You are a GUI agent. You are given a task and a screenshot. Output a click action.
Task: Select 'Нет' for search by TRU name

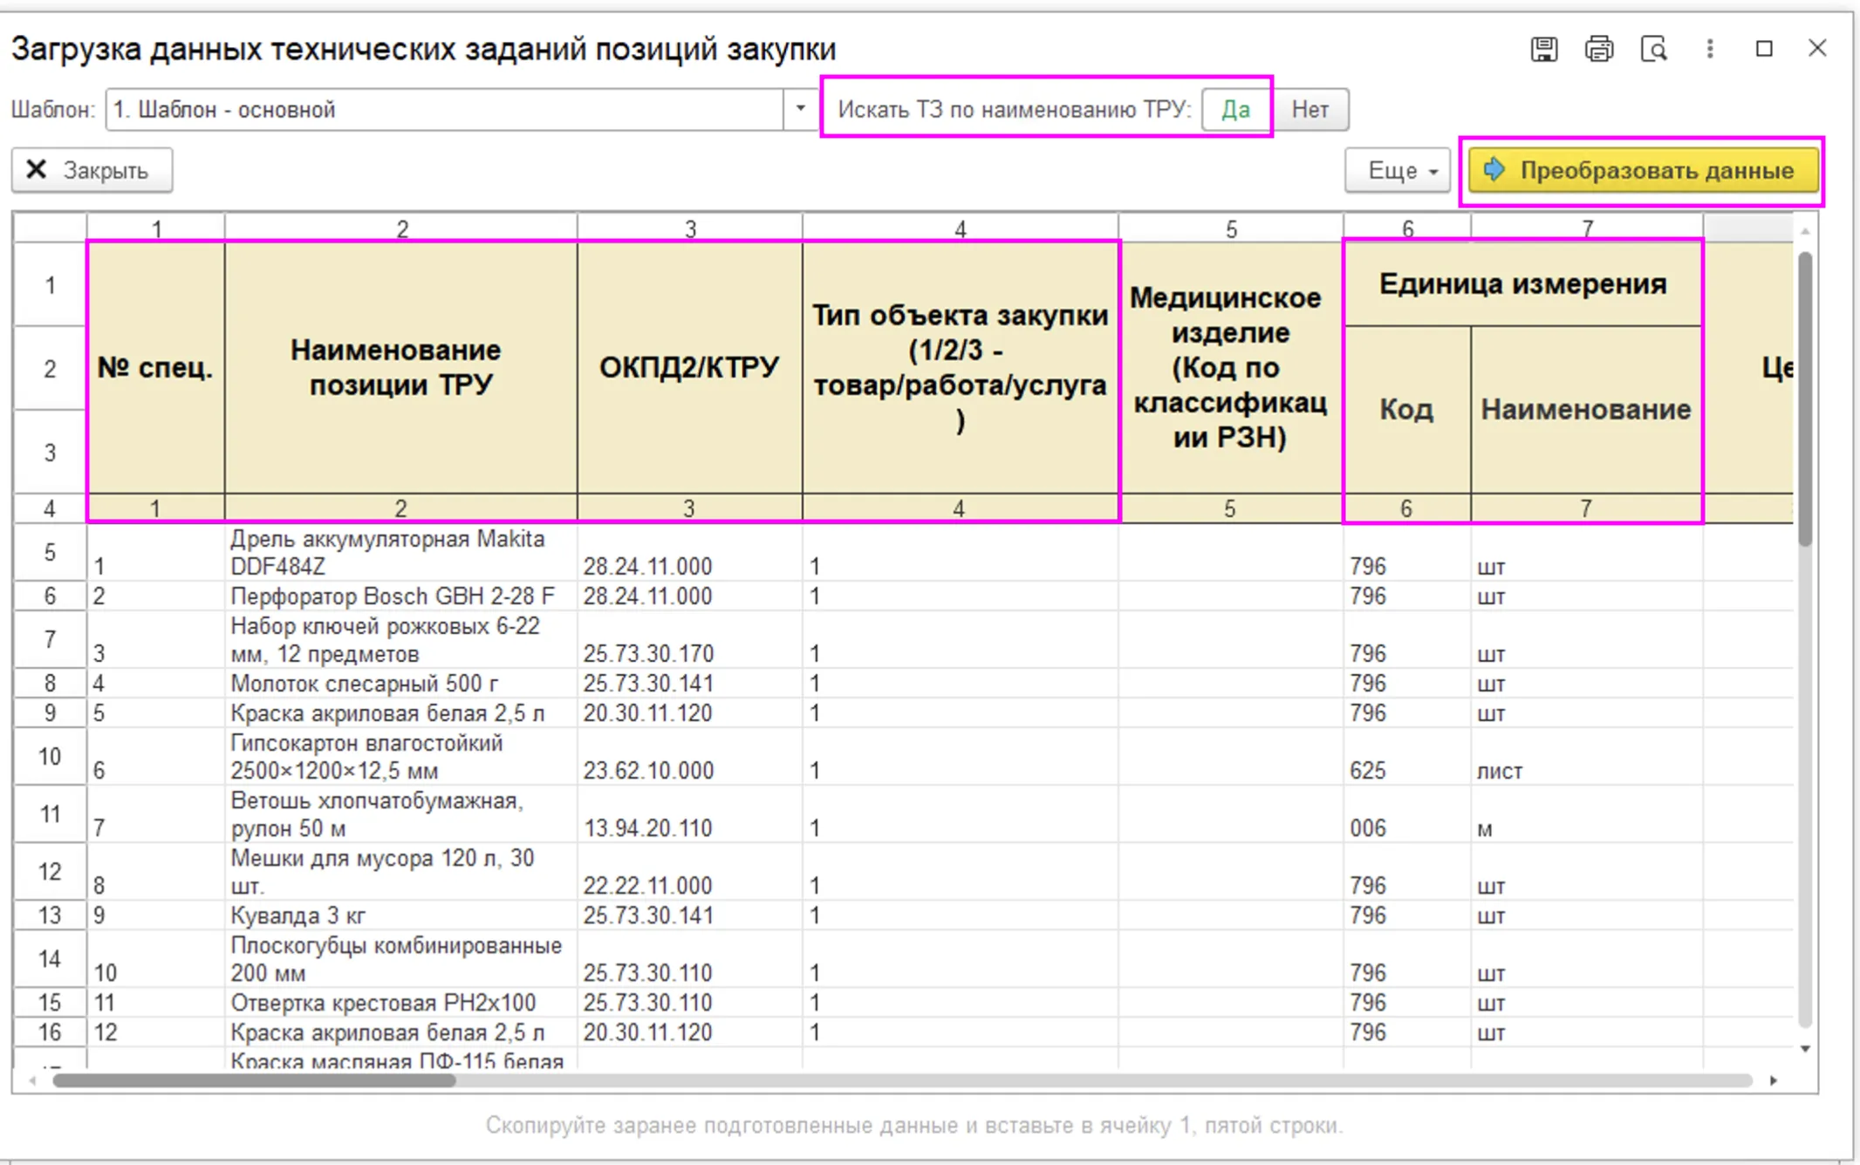point(1310,110)
